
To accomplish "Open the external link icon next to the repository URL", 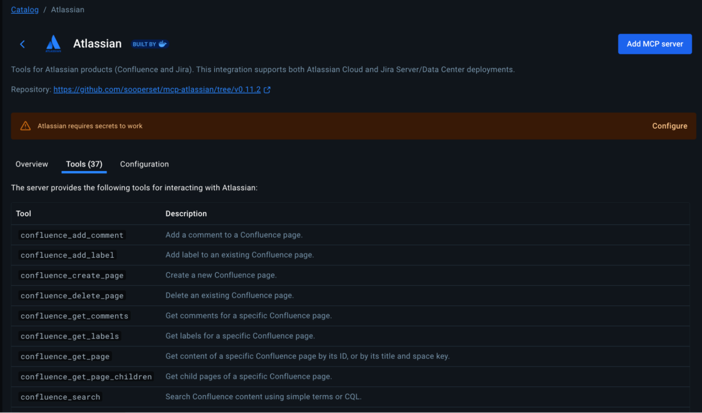I will (267, 89).
